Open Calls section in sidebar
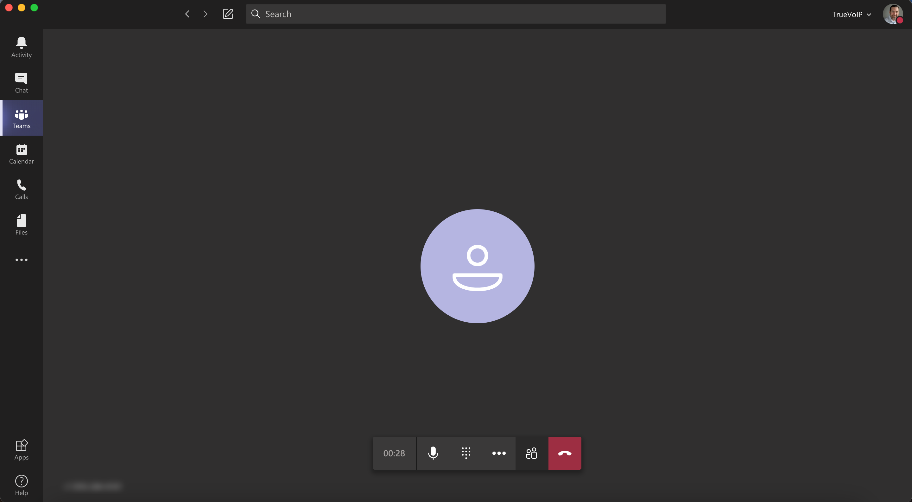Viewport: 912px width, 502px height. [x=21, y=189]
